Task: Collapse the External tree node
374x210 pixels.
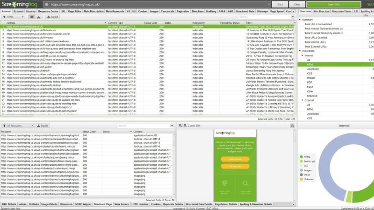Action: click(302, 100)
